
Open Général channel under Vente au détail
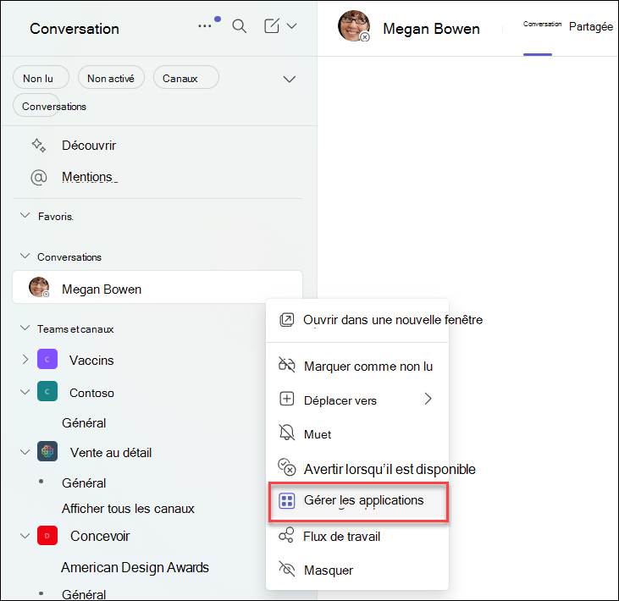tap(84, 483)
